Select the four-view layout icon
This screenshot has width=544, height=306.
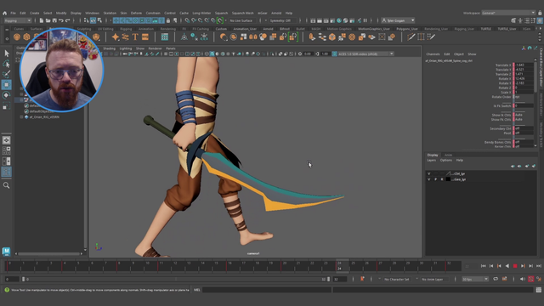click(7, 150)
